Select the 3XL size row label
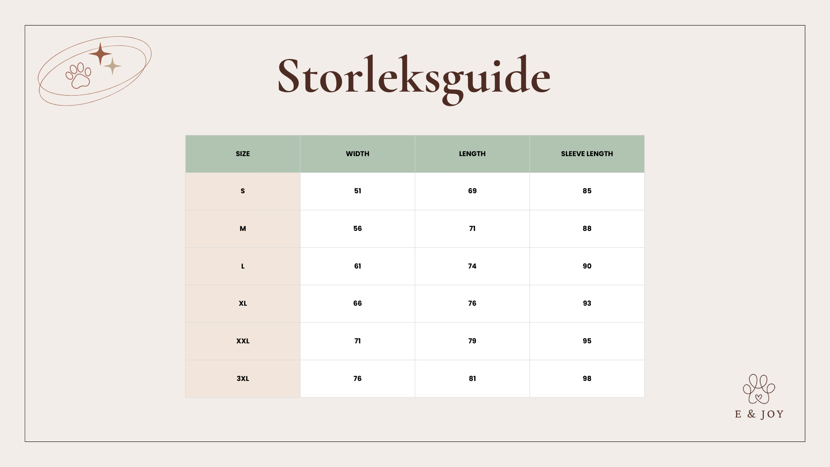Screen dimensions: 830x467 click(243, 379)
